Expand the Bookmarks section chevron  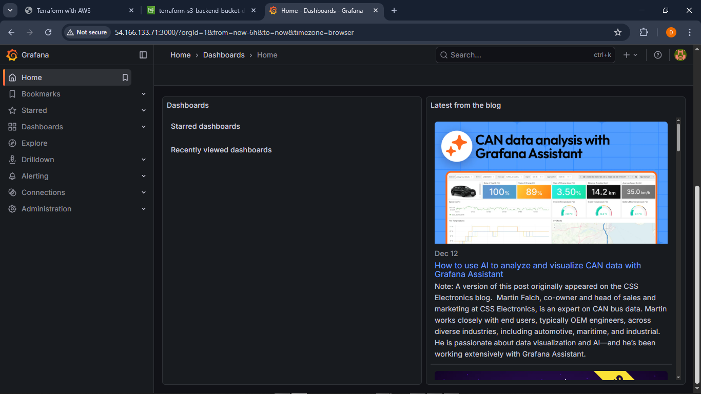click(144, 94)
